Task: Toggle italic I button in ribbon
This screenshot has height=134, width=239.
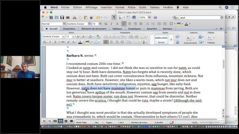Action: pyautogui.click(x=50, y=42)
